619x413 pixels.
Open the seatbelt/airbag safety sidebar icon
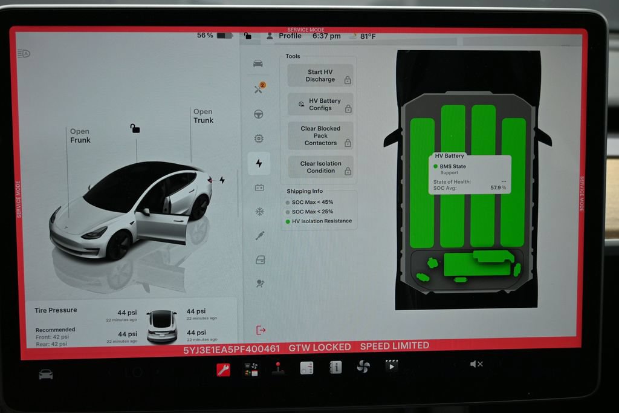click(x=260, y=284)
